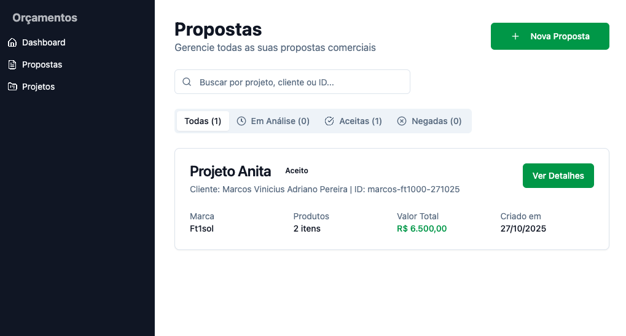Click the Propostas document icon in sidebar
626x336 pixels.
[x=12, y=65]
